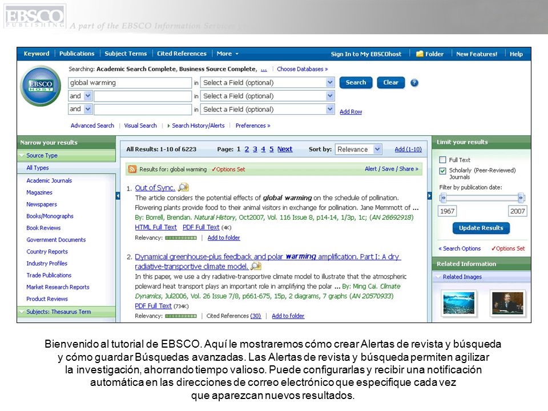Expand Subjects: Thesaurus Term section
This screenshot has width=548, height=411.
pyautogui.click(x=22, y=312)
